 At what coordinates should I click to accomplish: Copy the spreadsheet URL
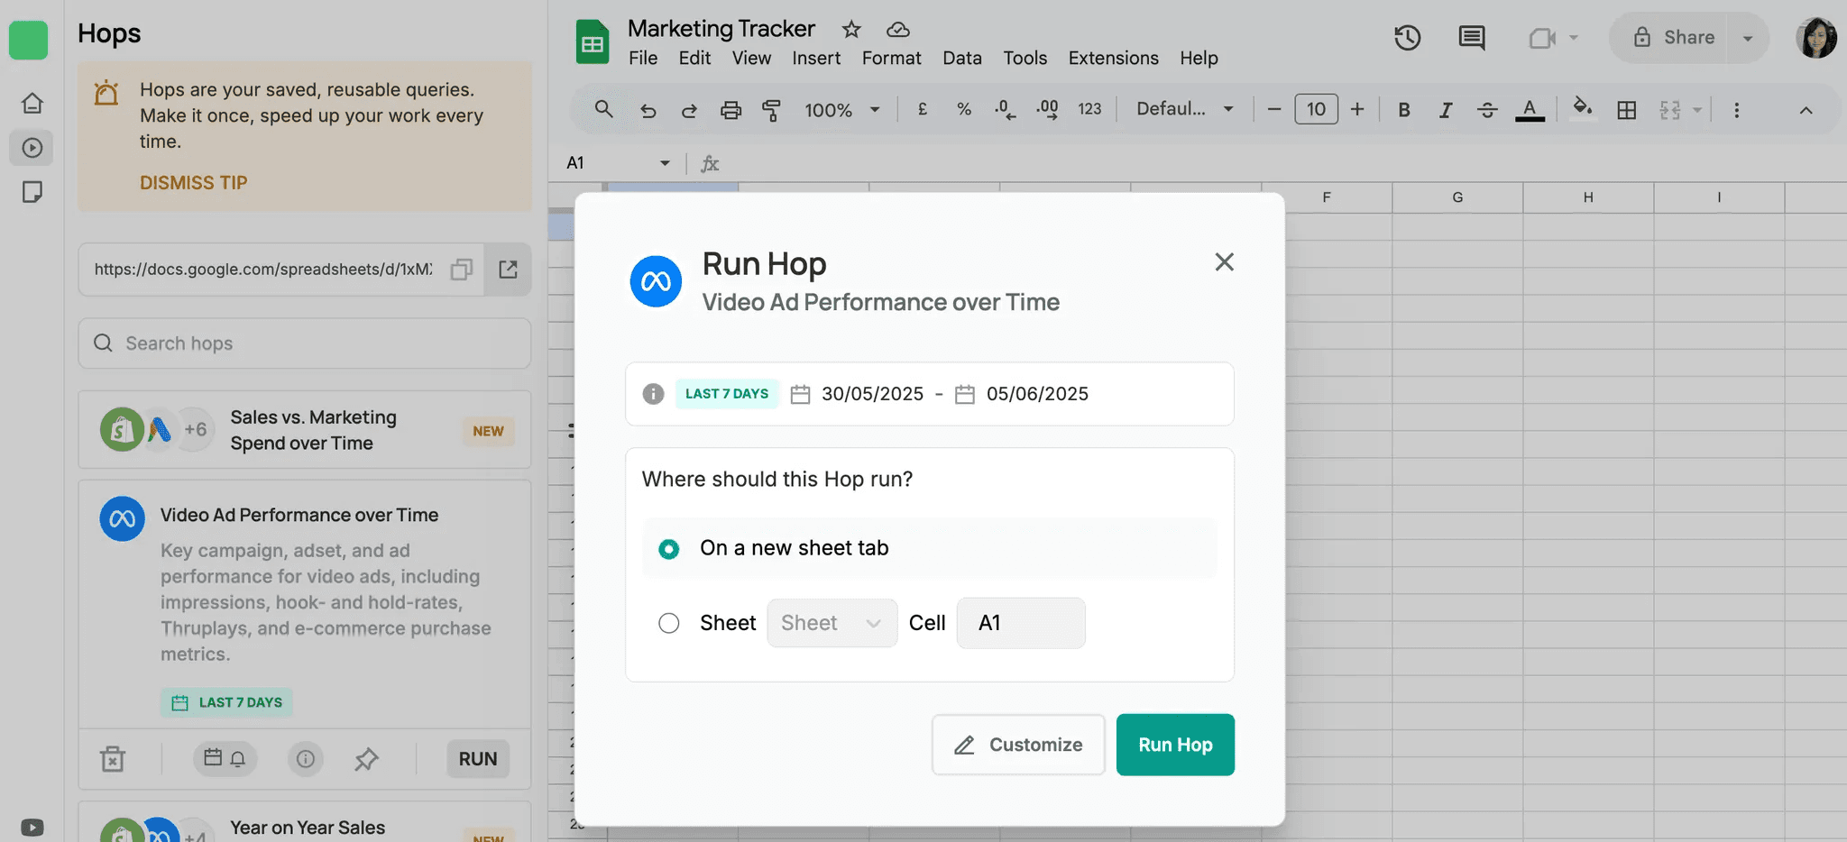pos(462,270)
